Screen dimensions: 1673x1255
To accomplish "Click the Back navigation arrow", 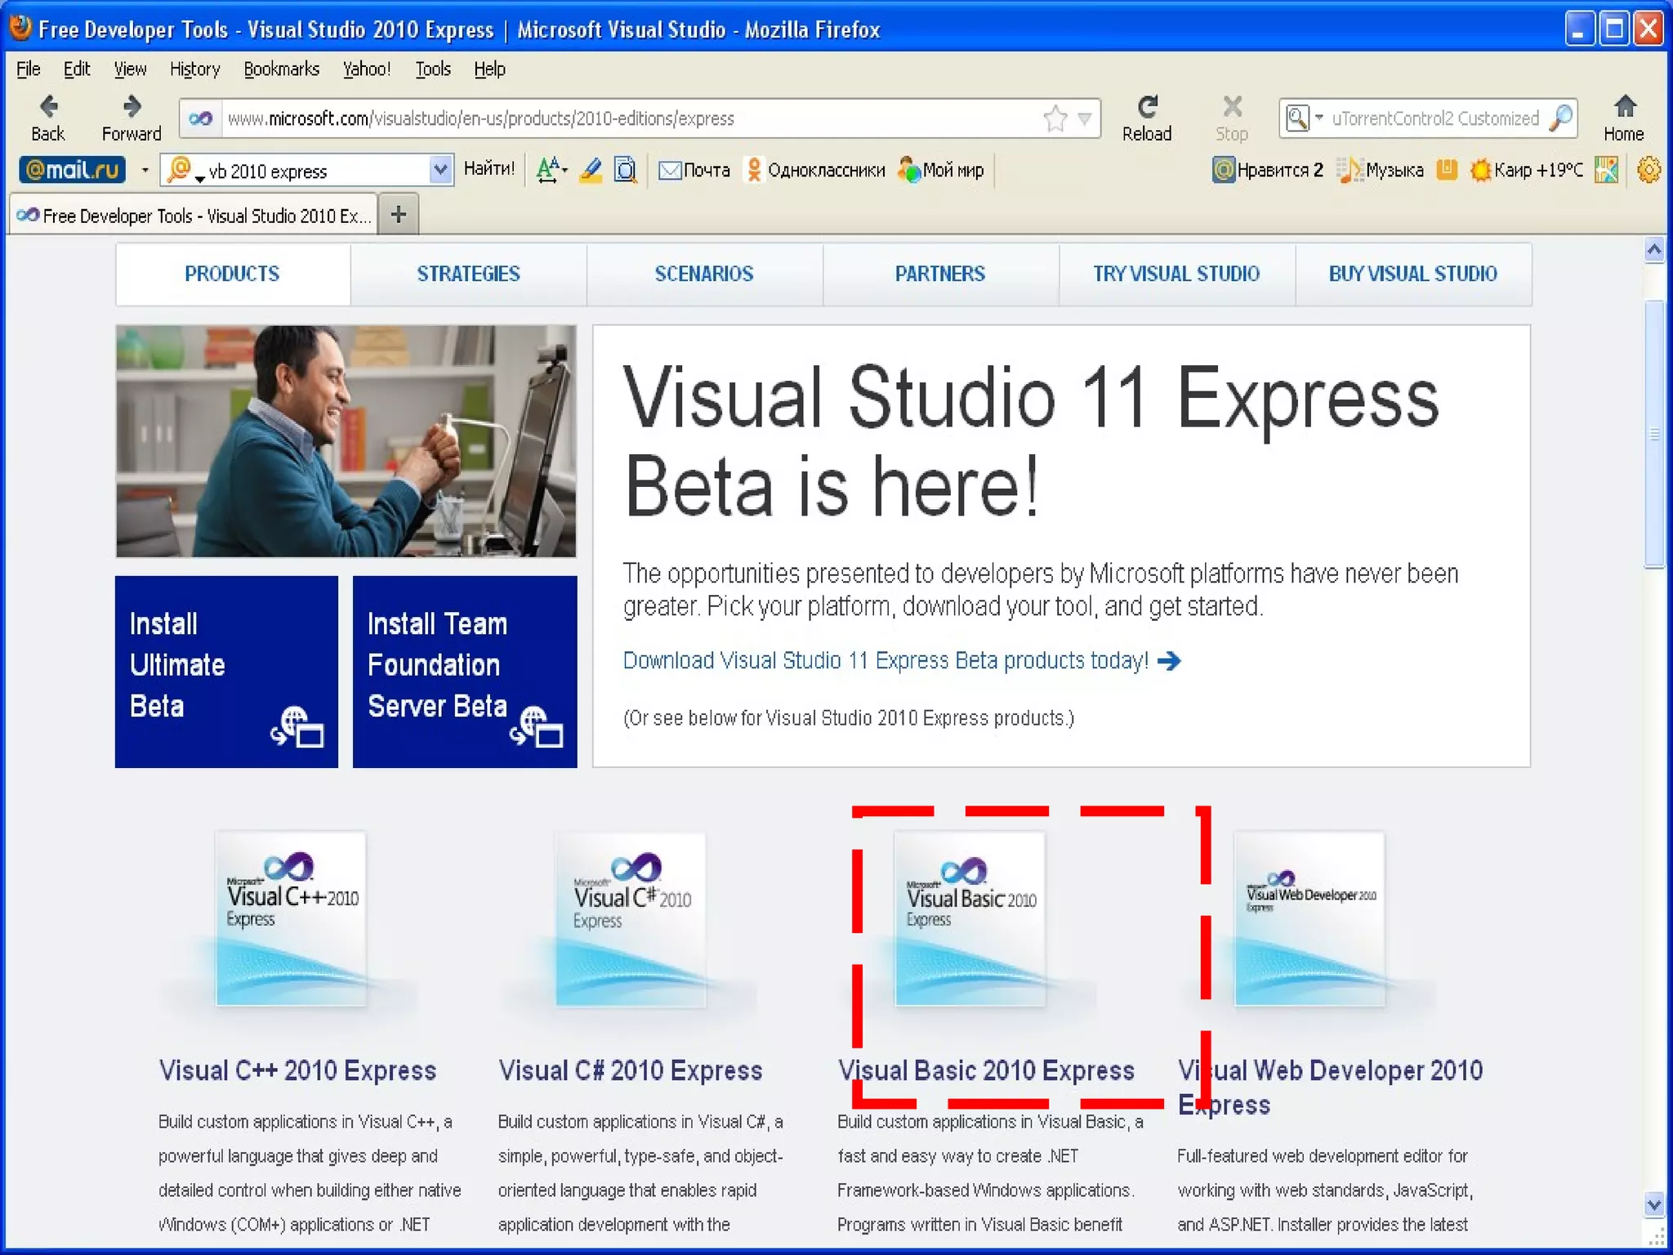I will [48, 107].
